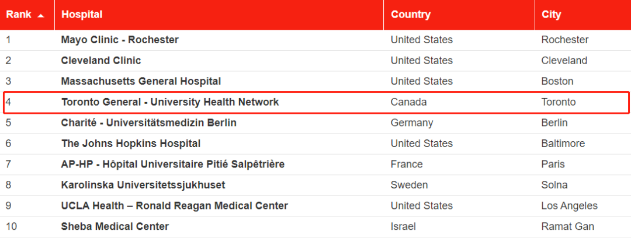Click Karolinska Universitetssjukhuset hospital name
631x238 pixels.
[143, 185]
